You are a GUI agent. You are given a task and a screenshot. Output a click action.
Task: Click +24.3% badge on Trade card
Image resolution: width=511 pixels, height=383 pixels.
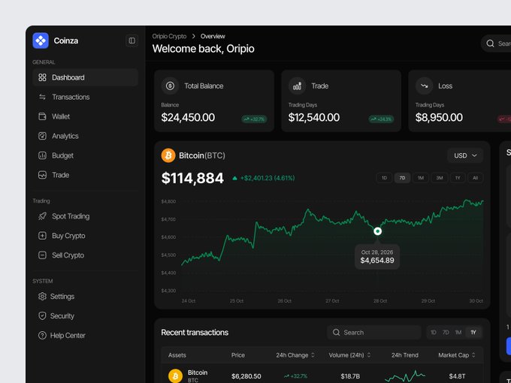[x=381, y=119]
